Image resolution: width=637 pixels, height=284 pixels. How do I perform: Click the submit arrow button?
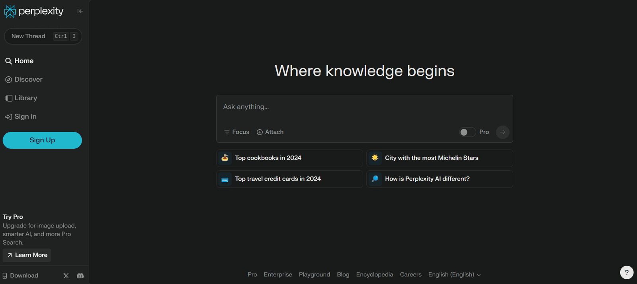point(502,132)
